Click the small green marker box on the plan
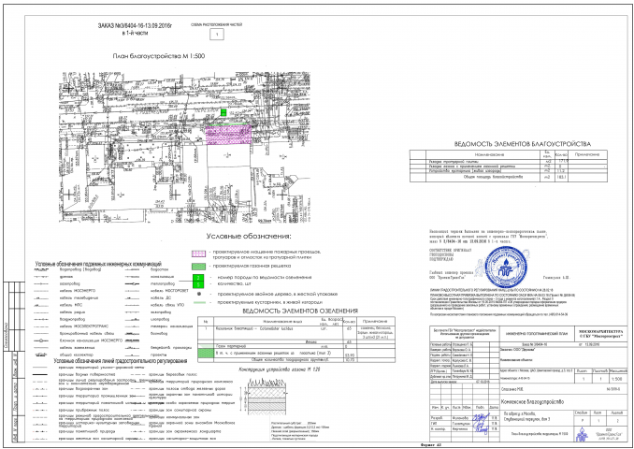634x449 pixels. click(x=223, y=112)
